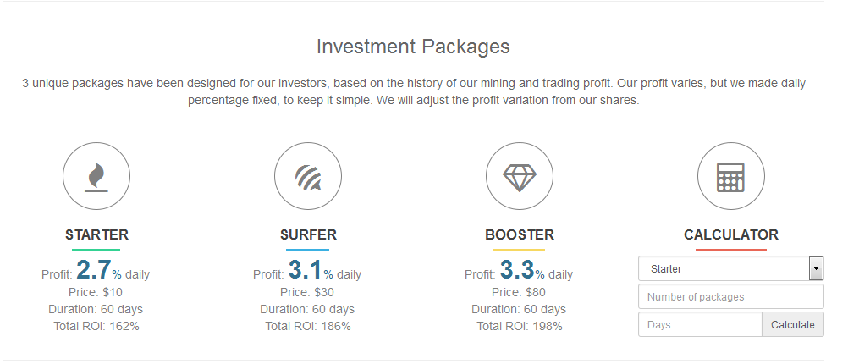The height and width of the screenshot is (364, 859).
Task: Click the Surfer wave icon
Action: click(x=308, y=177)
